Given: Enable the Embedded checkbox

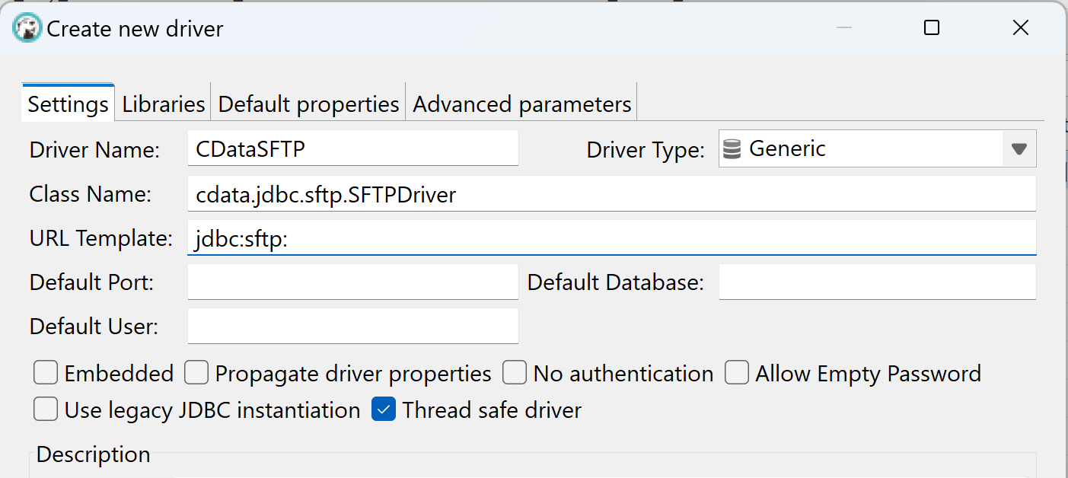Looking at the screenshot, I should coord(46,374).
